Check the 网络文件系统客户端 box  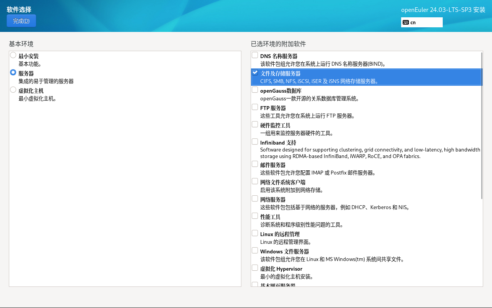255,181
